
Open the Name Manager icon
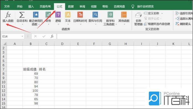(138, 15)
